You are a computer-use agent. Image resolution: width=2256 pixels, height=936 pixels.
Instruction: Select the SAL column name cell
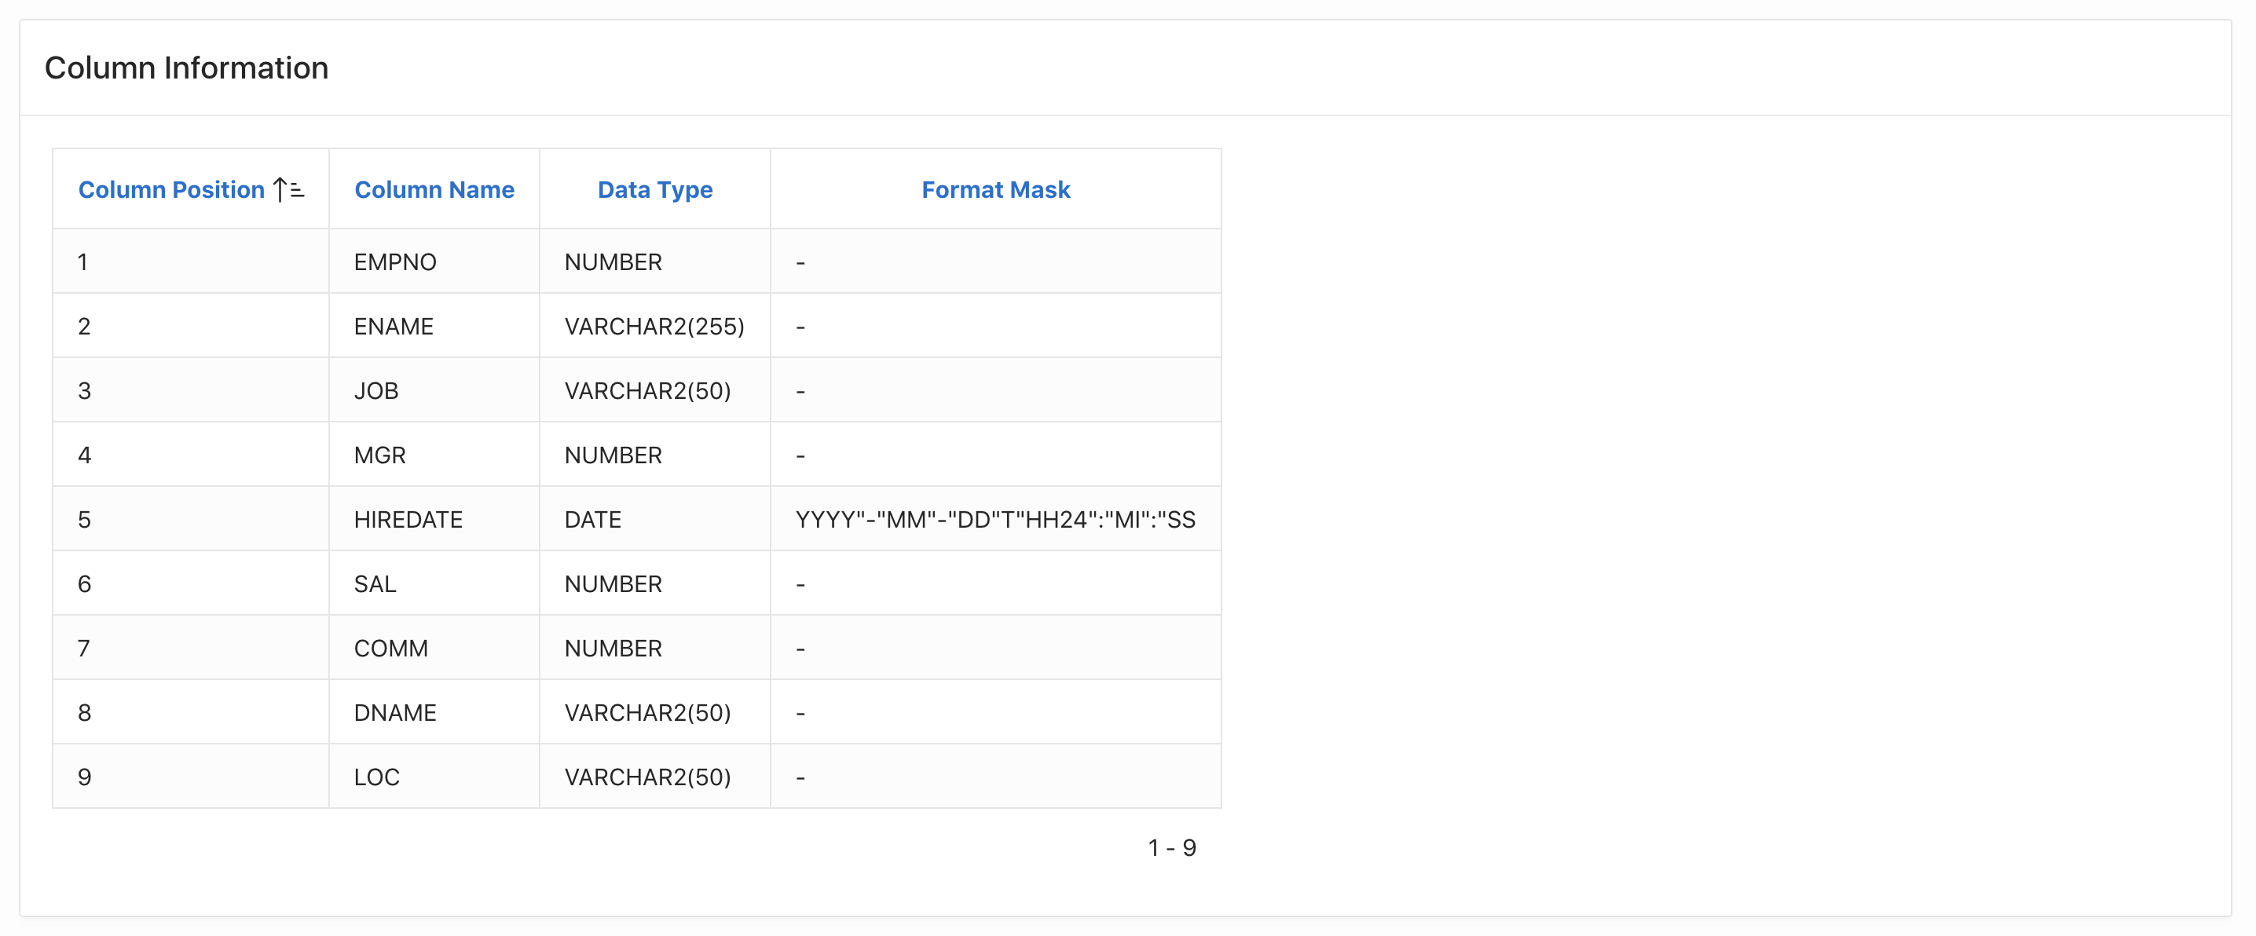tap(375, 584)
